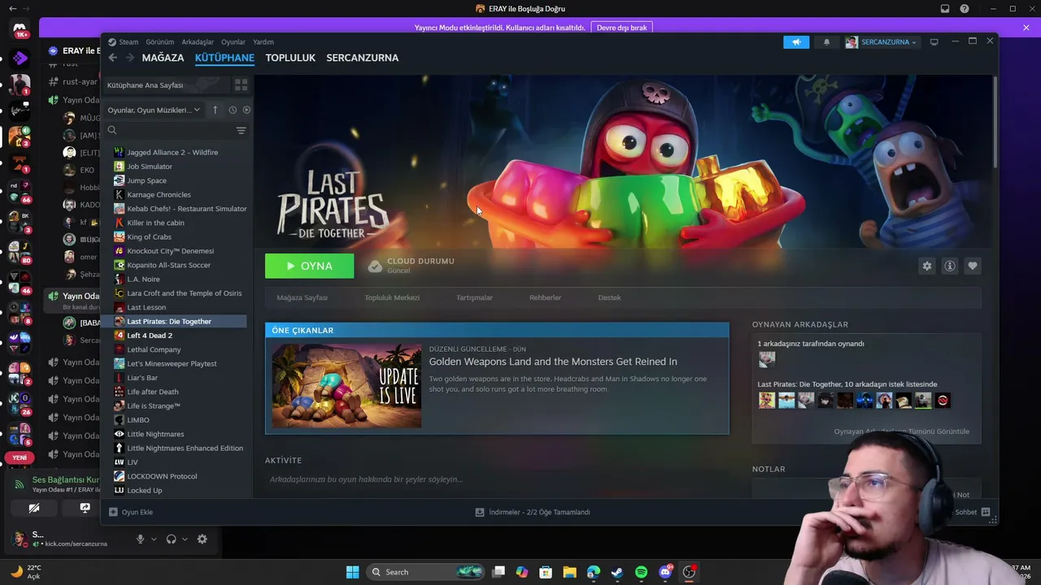
Task: Select Left 4 Dead 2 in library
Action: [x=150, y=336]
